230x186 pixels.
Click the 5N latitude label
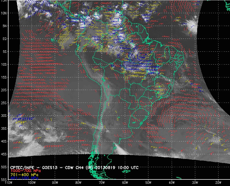[x=5, y=26]
